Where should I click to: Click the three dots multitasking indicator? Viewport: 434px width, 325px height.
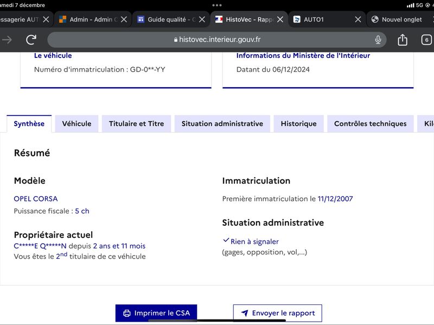(216, 5)
